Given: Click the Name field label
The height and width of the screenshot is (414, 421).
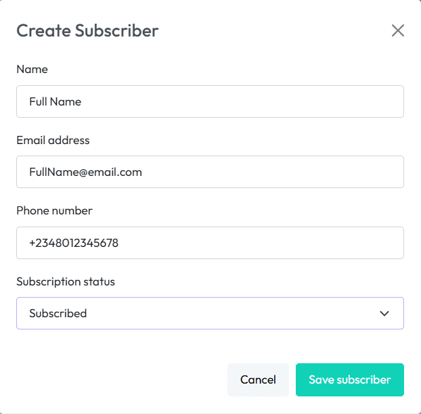Looking at the screenshot, I should (x=32, y=69).
